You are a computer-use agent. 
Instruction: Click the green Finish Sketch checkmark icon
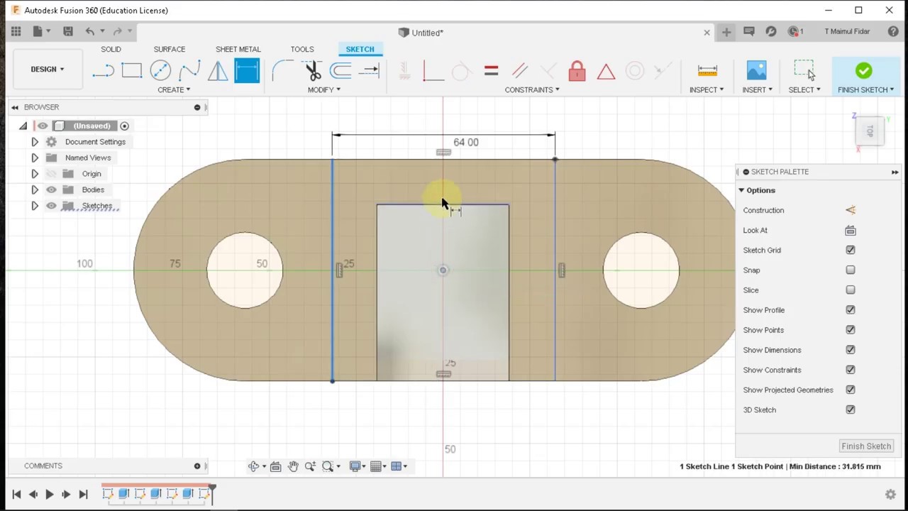863,70
